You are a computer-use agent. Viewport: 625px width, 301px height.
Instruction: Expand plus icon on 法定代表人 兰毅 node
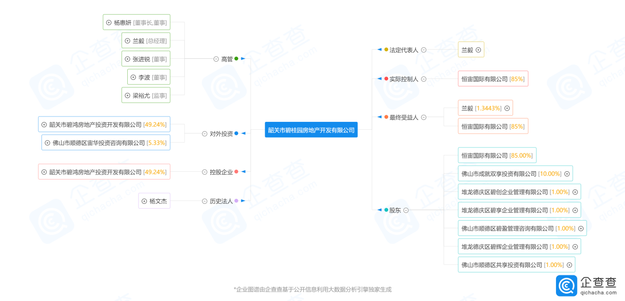click(478, 50)
